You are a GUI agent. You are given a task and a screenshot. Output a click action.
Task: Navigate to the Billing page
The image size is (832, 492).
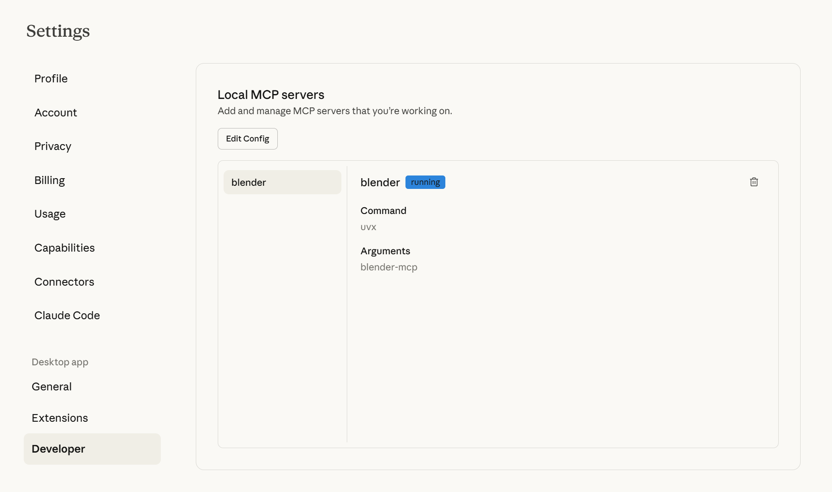point(50,180)
